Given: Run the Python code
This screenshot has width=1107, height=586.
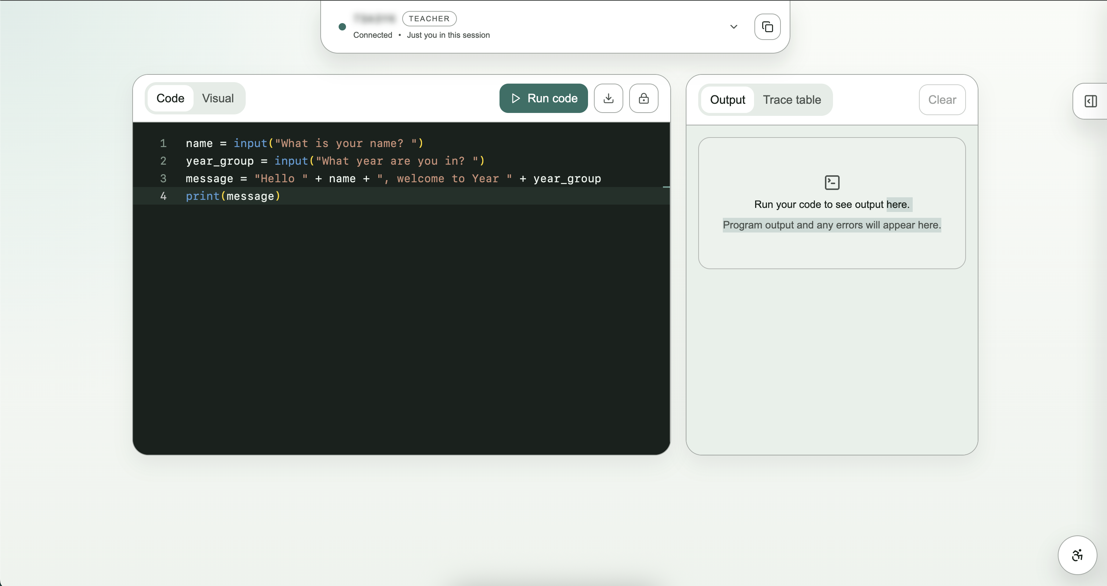Looking at the screenshot, I should click(x=543, y=98).
